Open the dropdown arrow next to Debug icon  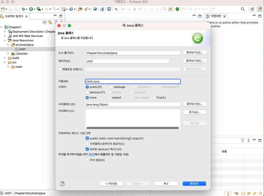(27, 9)
